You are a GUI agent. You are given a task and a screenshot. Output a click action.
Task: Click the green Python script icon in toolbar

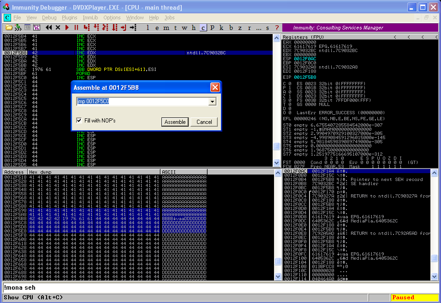18,28
